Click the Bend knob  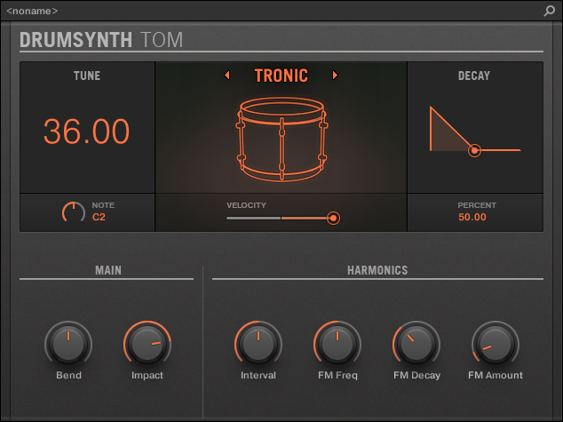tap(68, 344)
